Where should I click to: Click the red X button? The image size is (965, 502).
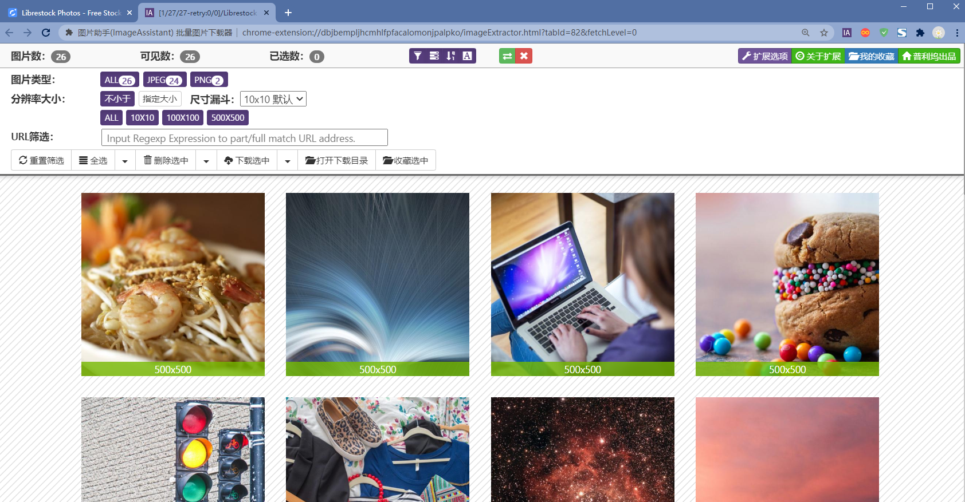(524, 56)
